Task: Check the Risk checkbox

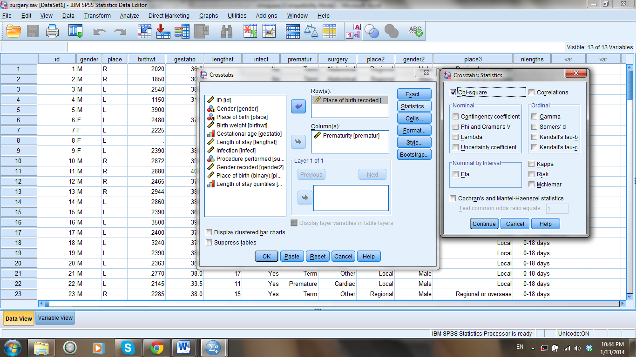Action: tap(531, 174)
